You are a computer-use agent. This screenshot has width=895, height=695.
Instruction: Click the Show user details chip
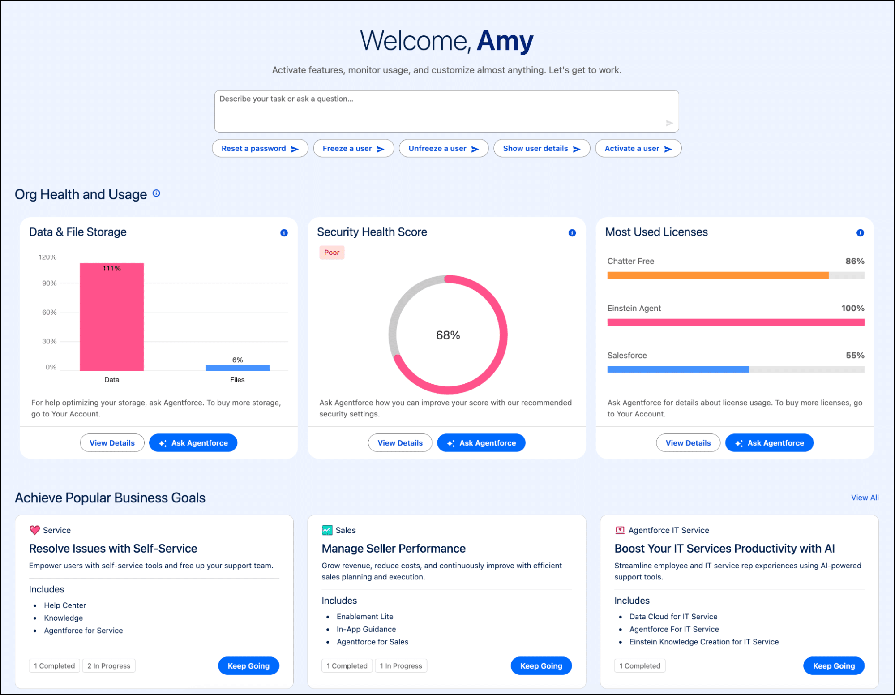coord(541,149)
